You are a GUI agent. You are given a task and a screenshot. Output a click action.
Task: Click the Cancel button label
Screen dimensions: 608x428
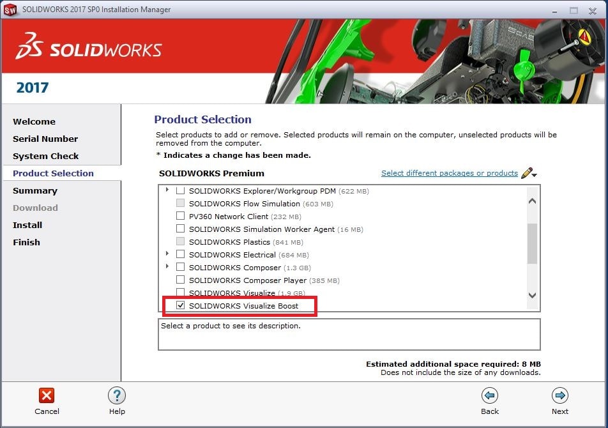[x=47, y=411]
